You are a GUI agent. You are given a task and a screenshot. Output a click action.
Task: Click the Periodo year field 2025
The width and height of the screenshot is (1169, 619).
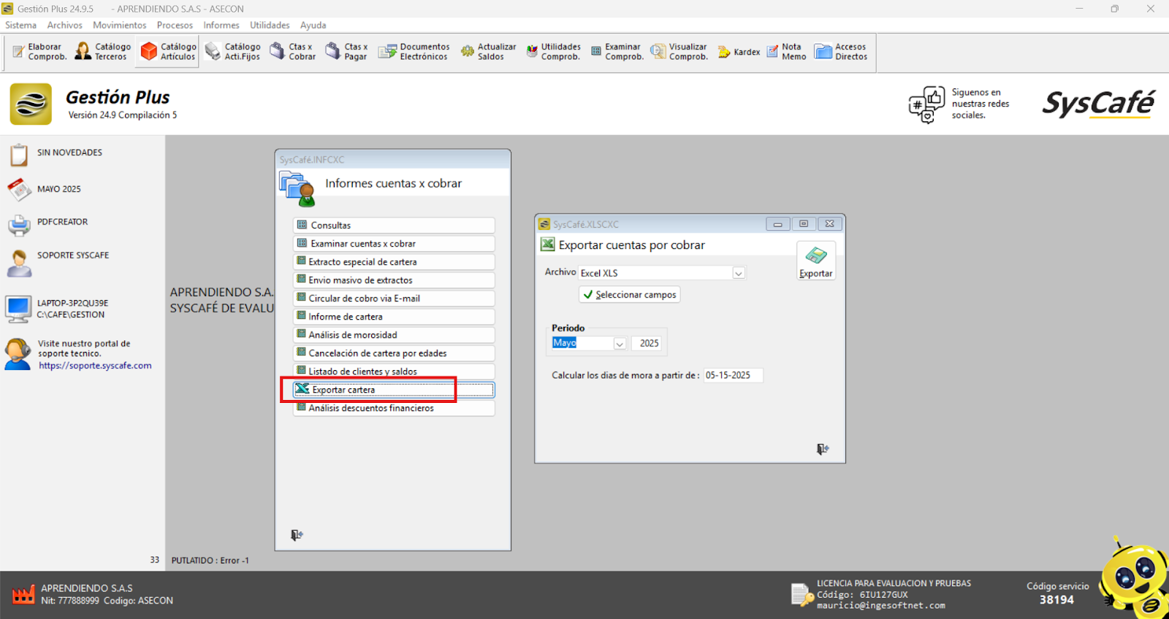coord(648,343)
